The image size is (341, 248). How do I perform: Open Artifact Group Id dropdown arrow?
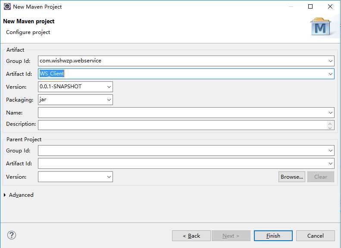[330, 61]
